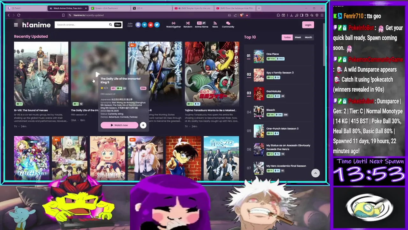The height and width of the screenshot is (230, 408).
Task: Click the Login button
Action: tap(308, 25)
